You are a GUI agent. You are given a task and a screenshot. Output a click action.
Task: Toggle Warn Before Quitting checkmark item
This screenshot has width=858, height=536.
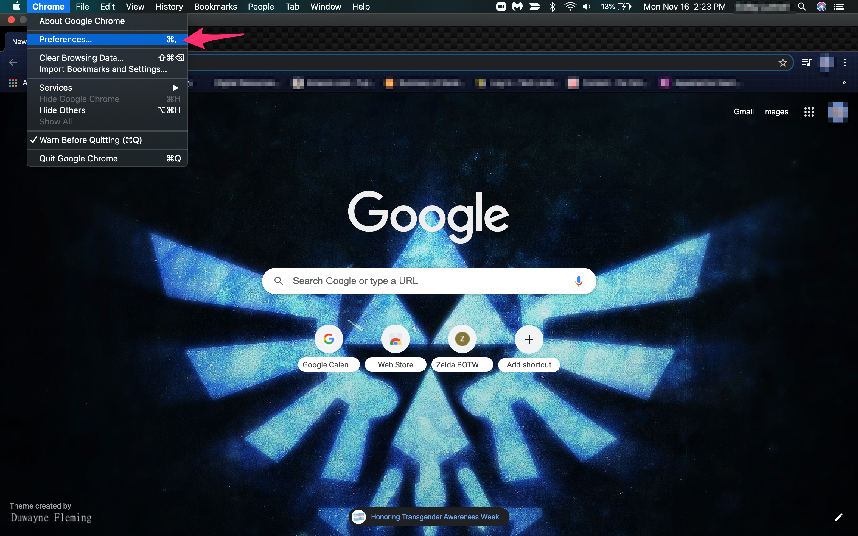(x=90, y=140)
